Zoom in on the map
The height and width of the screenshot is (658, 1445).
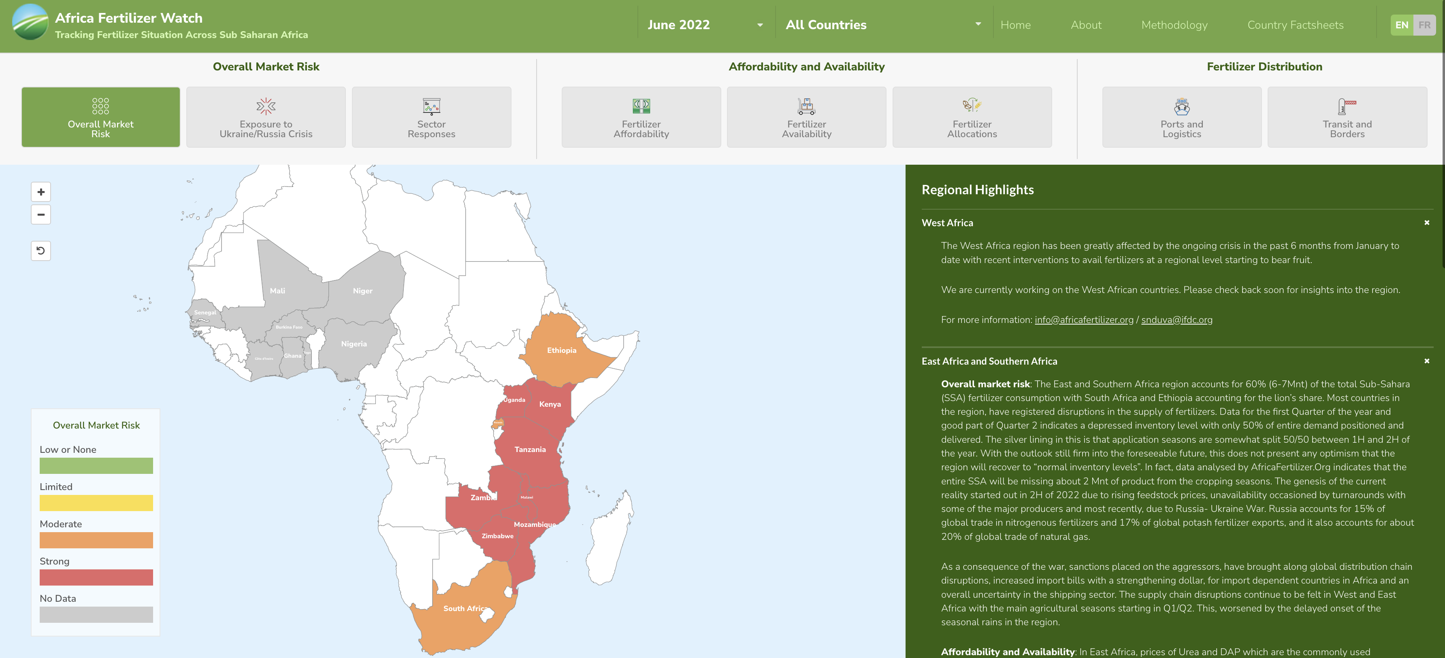tap(41, 192)
